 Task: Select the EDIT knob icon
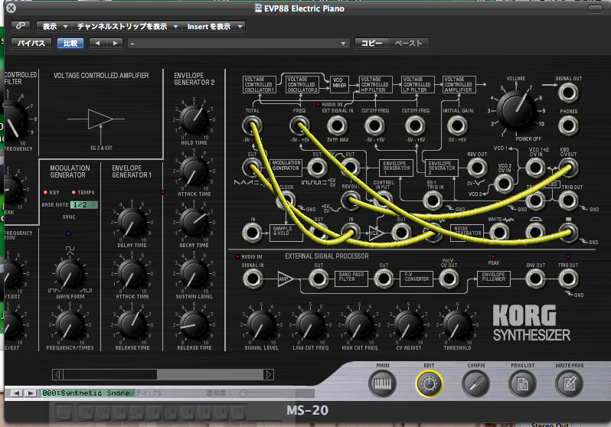click(x=429, y=383)
